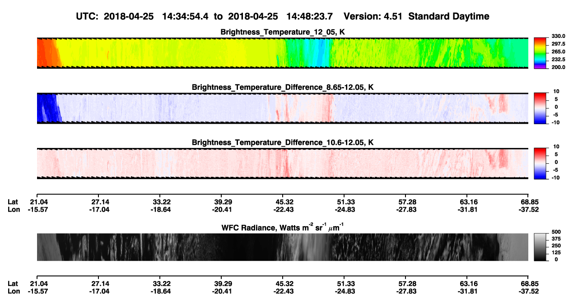
Task: Click the 500 tick on the WFC Radiance colorbar
Action: (556, 232)
